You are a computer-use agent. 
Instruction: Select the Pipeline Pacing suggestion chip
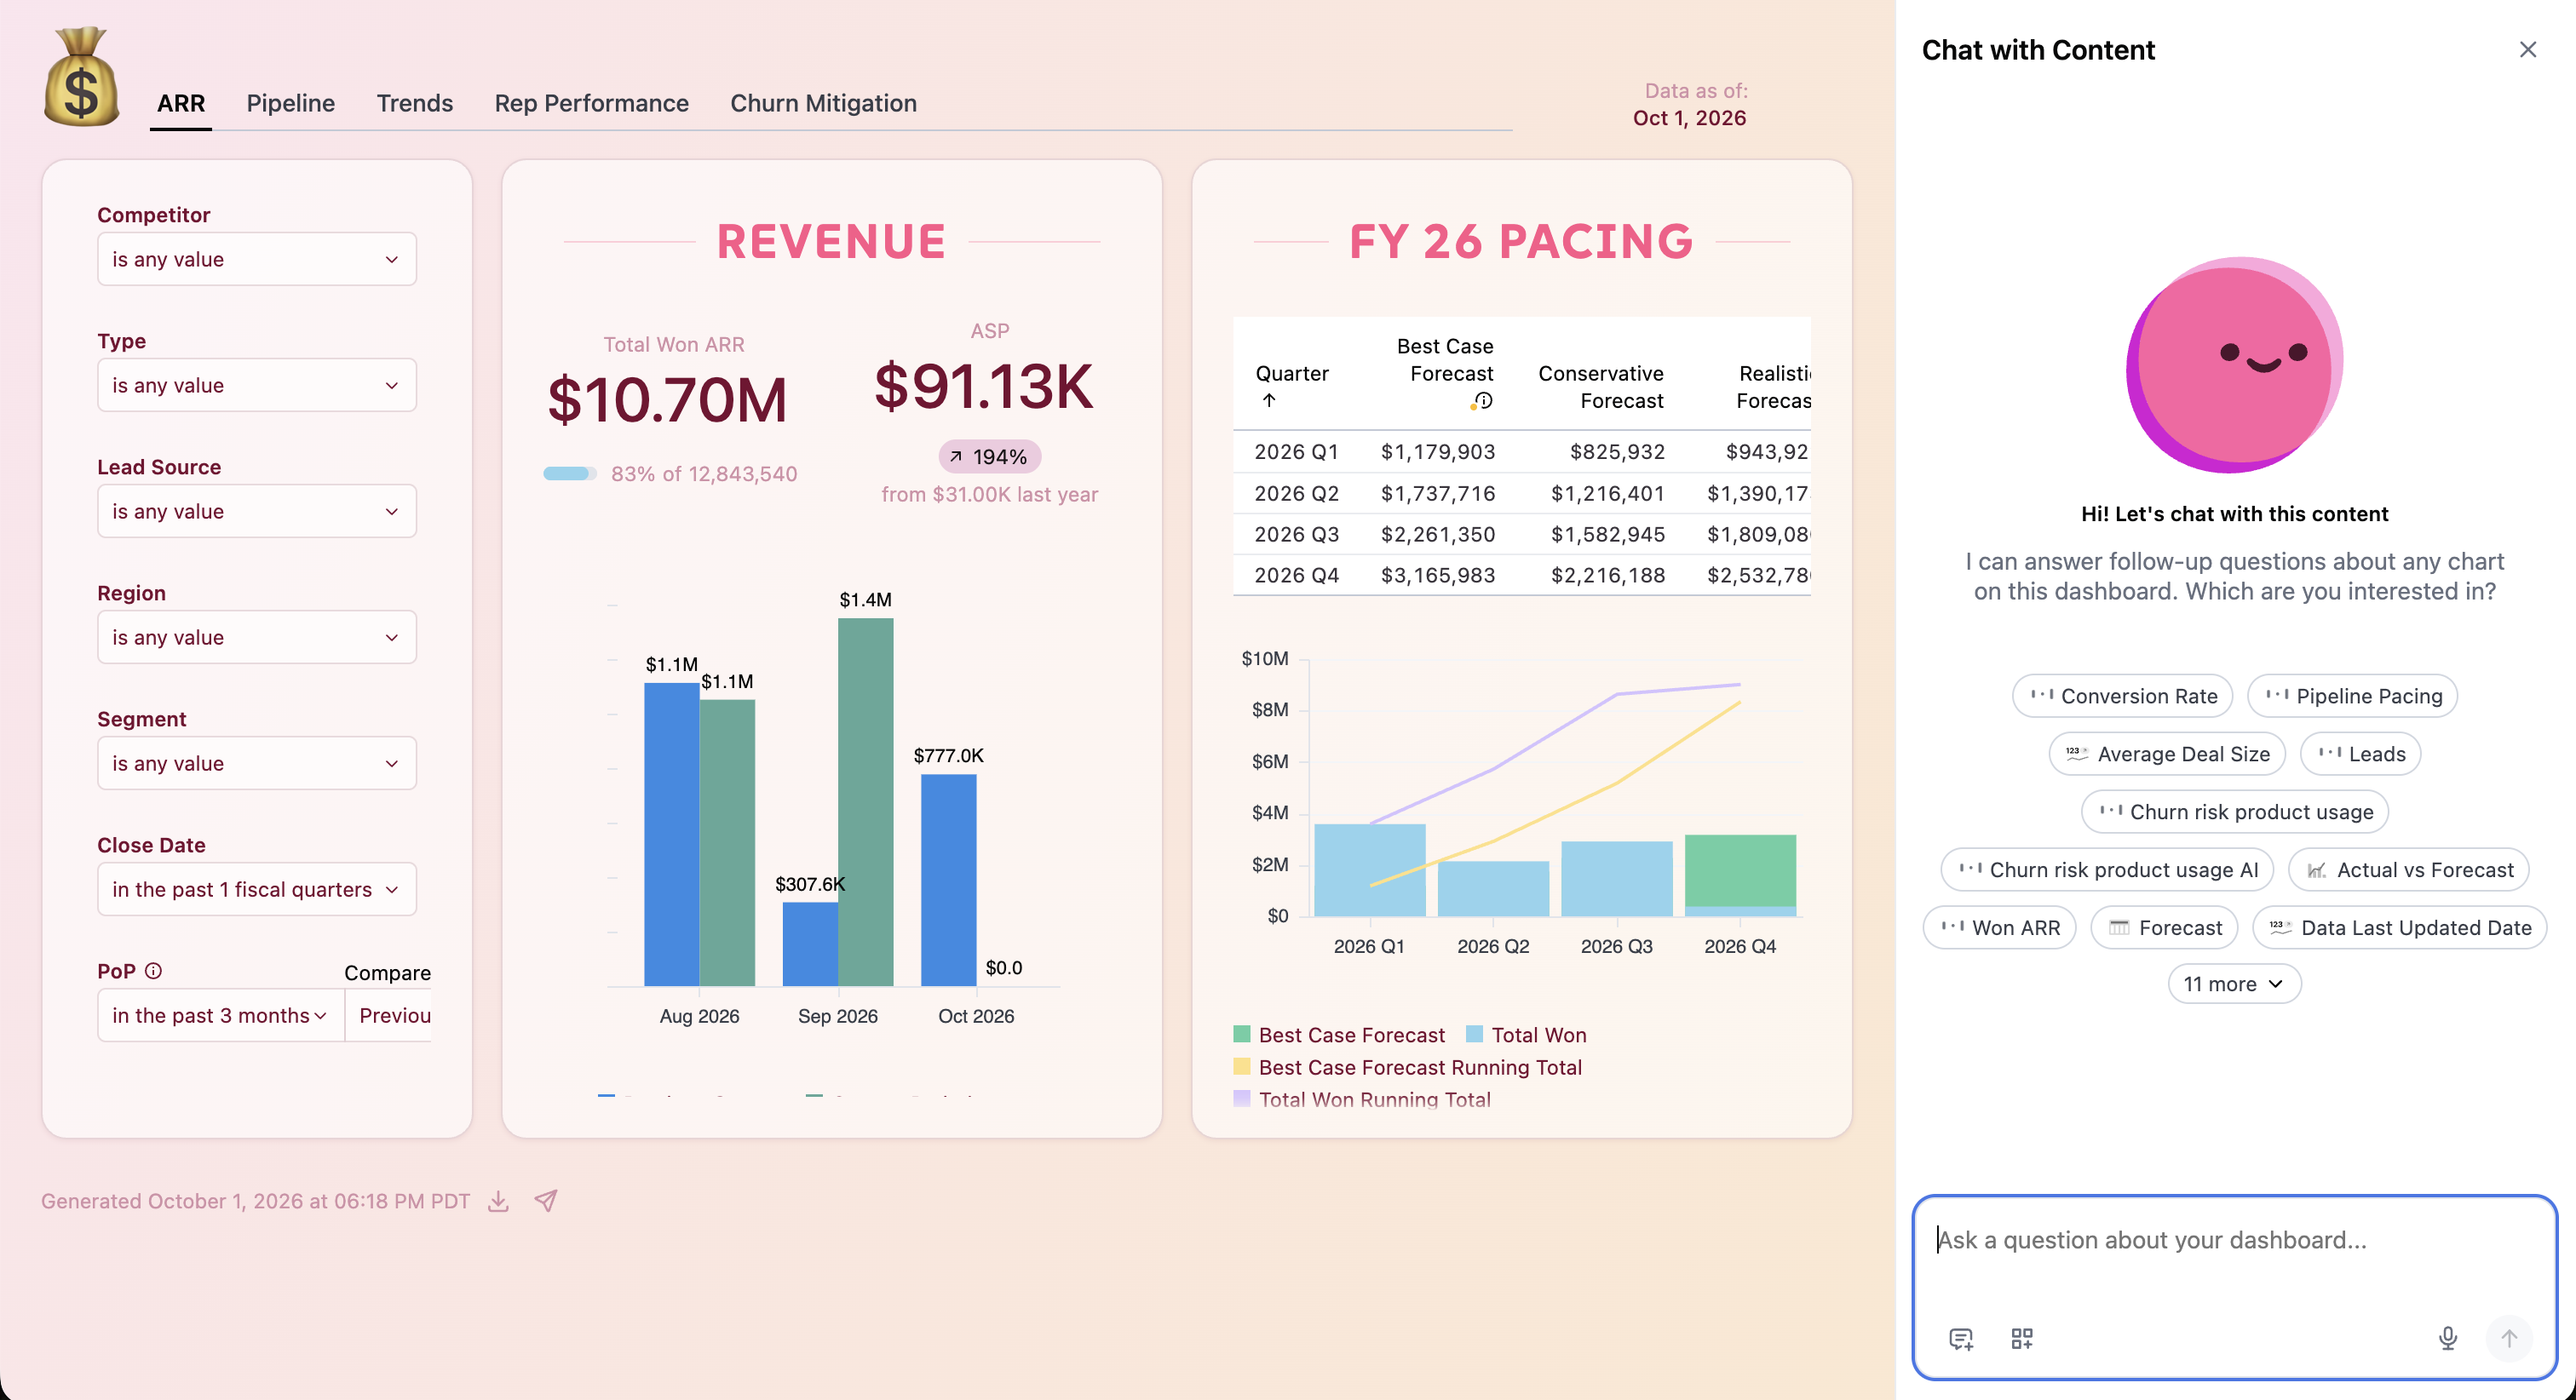coord(2352,696)
